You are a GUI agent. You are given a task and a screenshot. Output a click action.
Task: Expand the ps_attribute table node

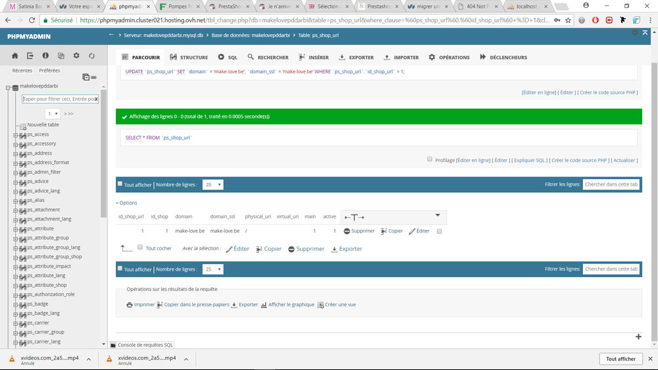(x=16, y=229)
